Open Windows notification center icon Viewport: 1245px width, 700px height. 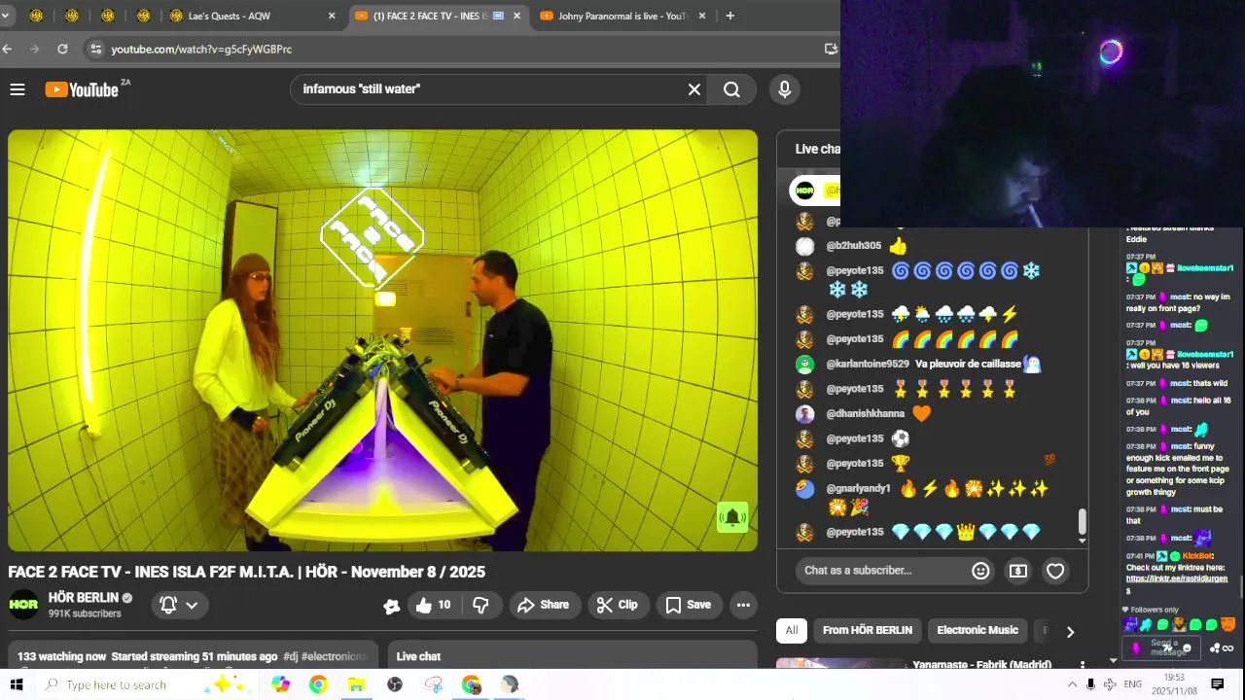(1217, 684)
